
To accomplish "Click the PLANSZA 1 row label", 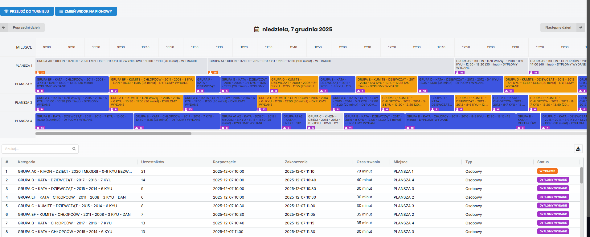I will [24, 65].
